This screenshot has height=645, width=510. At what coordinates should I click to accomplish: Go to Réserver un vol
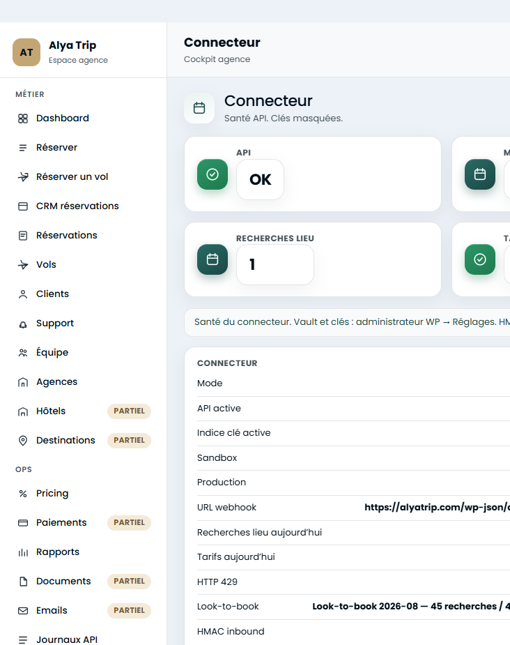(84, 177)
